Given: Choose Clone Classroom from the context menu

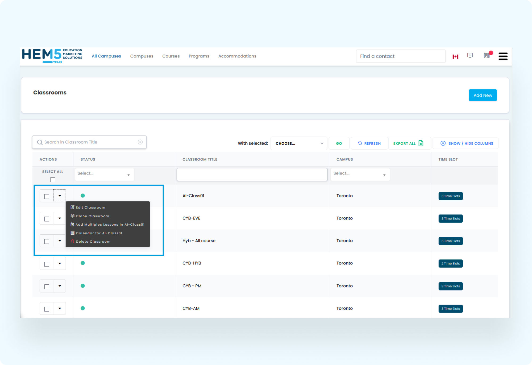Looking at the screenshot, I should click(x=92, y=216).
